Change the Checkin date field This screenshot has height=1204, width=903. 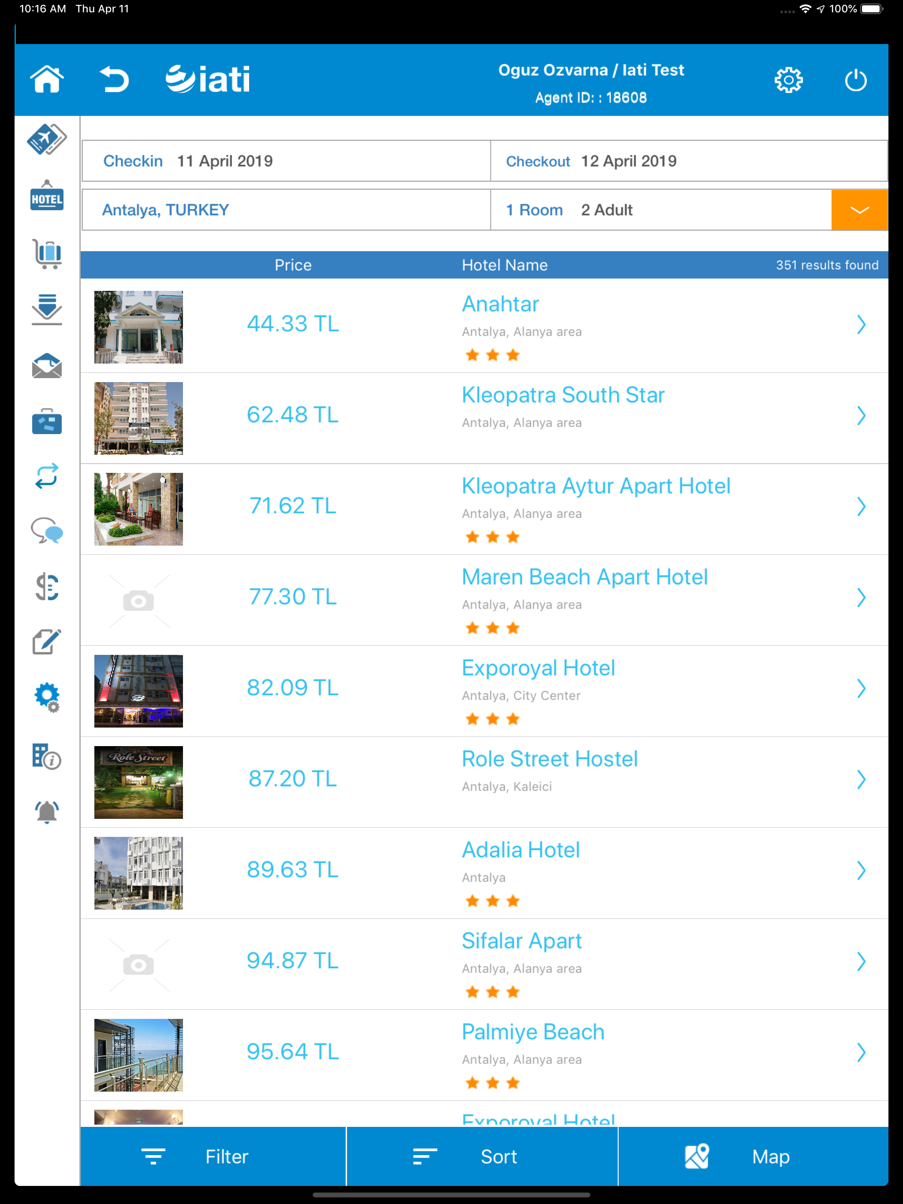(x=287, y=161)
